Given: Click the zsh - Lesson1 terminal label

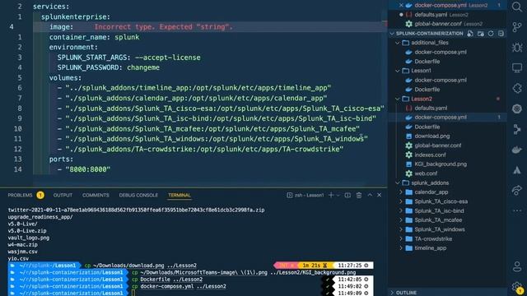Looking at the screenshot, I should coord(310,195).
